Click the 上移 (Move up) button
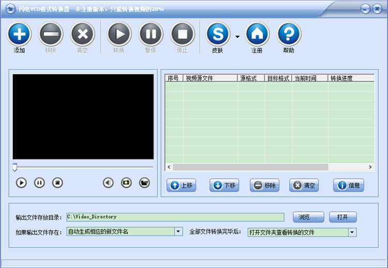Screen dimensions: 388x268 [x=182, y=185]
